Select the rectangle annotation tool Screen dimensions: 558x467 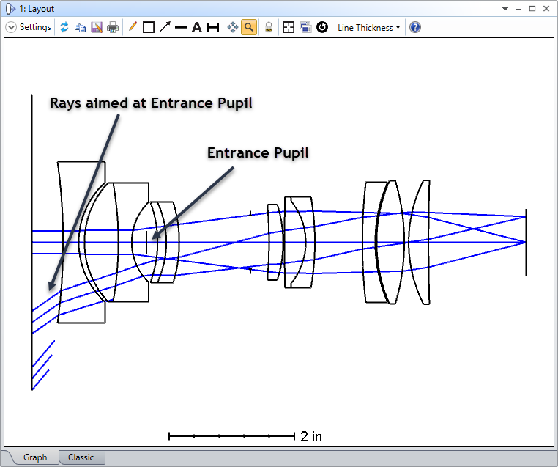coord(149,27)
